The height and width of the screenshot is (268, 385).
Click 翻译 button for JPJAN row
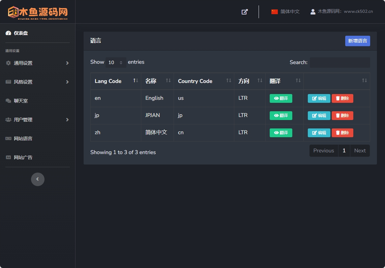click(281, 116)
